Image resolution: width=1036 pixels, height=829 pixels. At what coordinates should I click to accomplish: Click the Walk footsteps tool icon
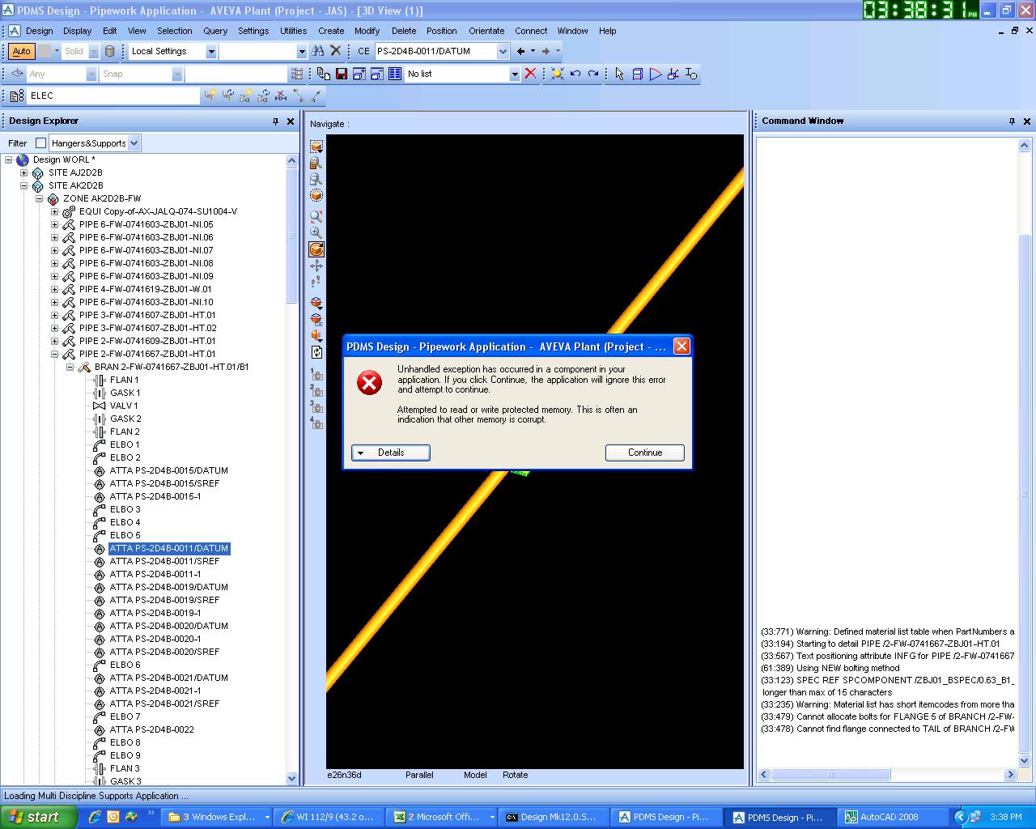coord(316,282)
